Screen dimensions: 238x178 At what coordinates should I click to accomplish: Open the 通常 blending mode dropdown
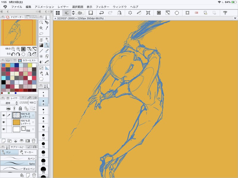[9, 103]
